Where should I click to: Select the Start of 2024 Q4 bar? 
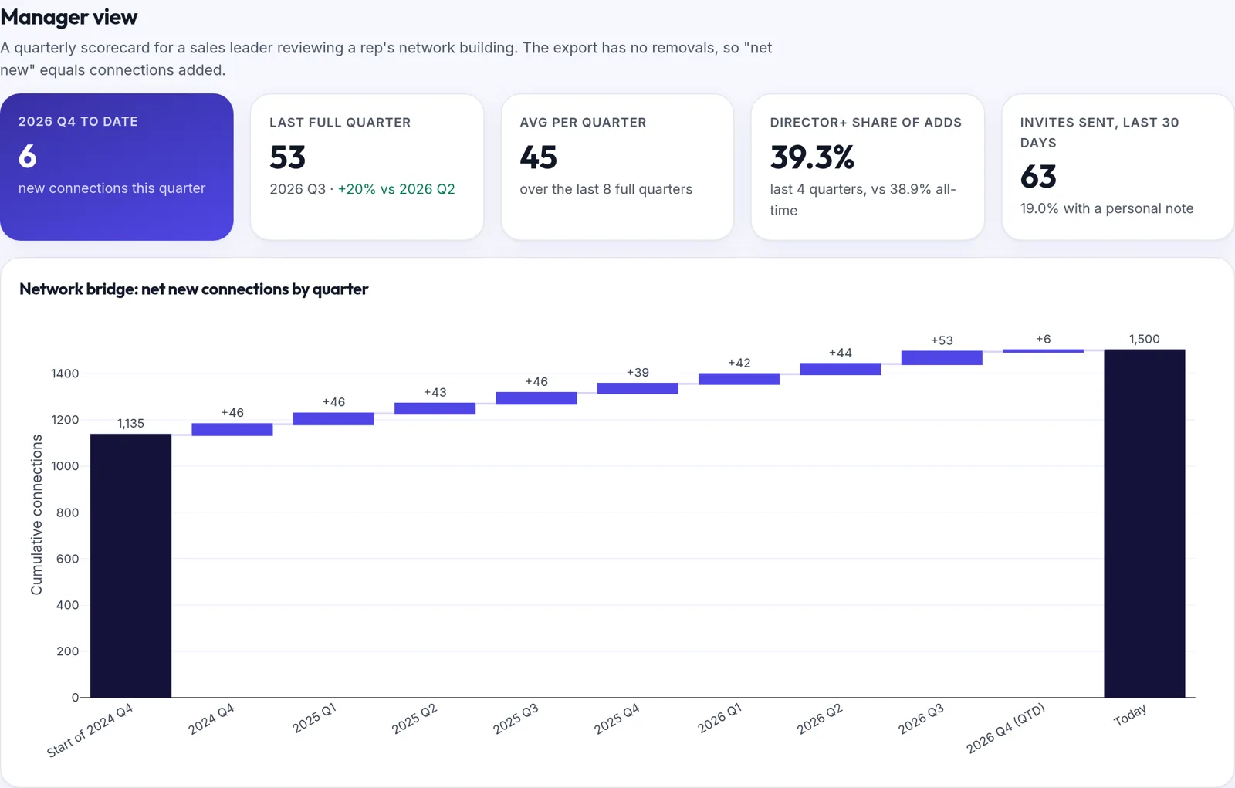click(x=130, y=566)
